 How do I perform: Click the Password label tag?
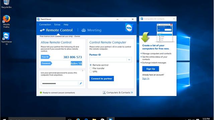point(46,63)
